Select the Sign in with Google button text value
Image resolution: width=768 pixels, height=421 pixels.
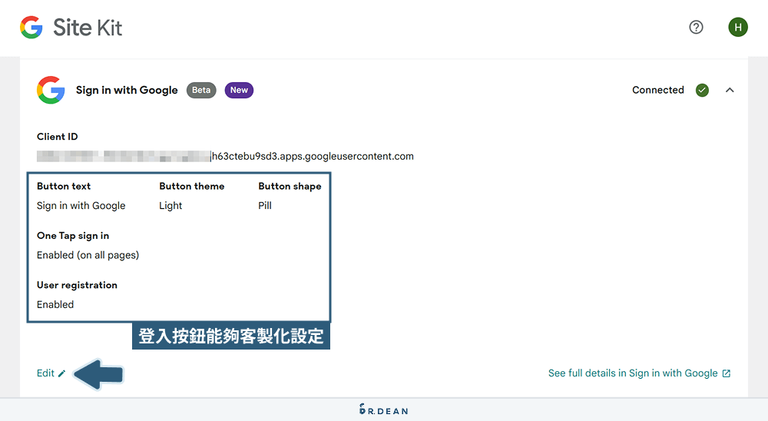[x=81, y=206]
